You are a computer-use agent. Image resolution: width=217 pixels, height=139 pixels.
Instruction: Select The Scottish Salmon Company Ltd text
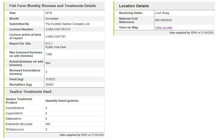click(x=67, y=24)
